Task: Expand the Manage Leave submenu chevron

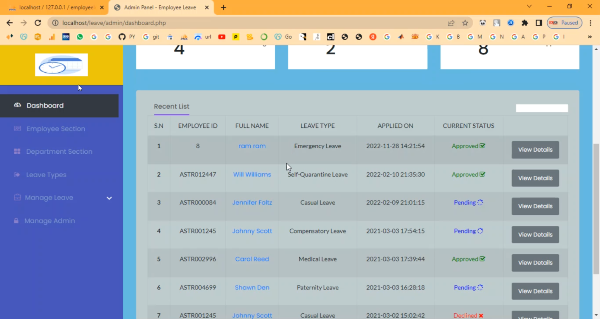Action: tap(109, 198)
